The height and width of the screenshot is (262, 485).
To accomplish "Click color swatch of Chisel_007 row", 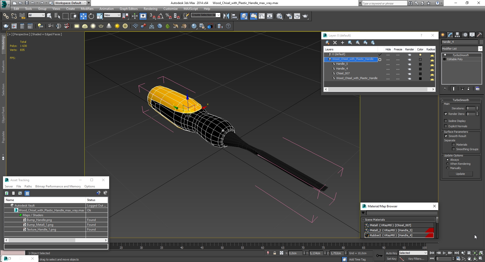I will [420, 74].
